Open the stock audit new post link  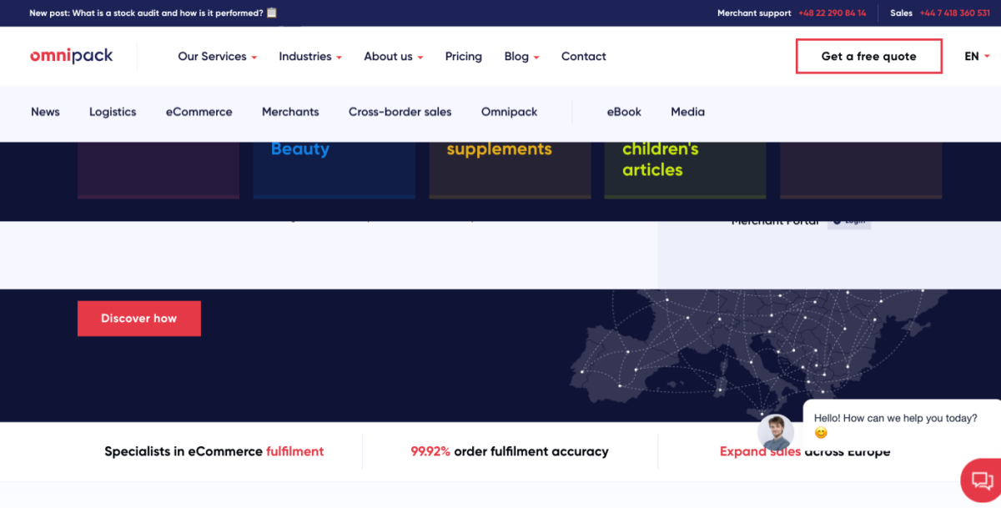[153, 13]
